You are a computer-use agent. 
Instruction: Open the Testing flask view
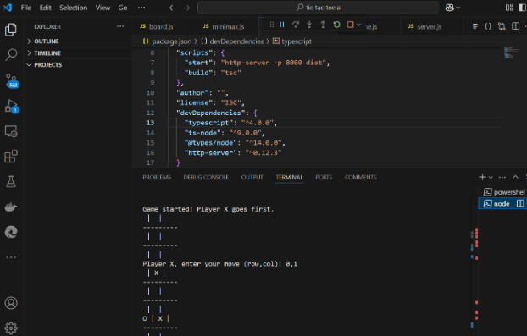click(x=11, y=182)
